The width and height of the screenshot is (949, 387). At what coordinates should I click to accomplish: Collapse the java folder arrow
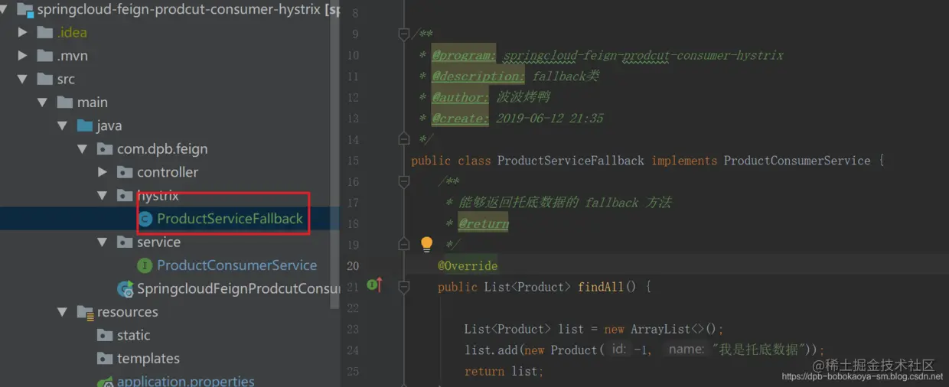[62, 125]
